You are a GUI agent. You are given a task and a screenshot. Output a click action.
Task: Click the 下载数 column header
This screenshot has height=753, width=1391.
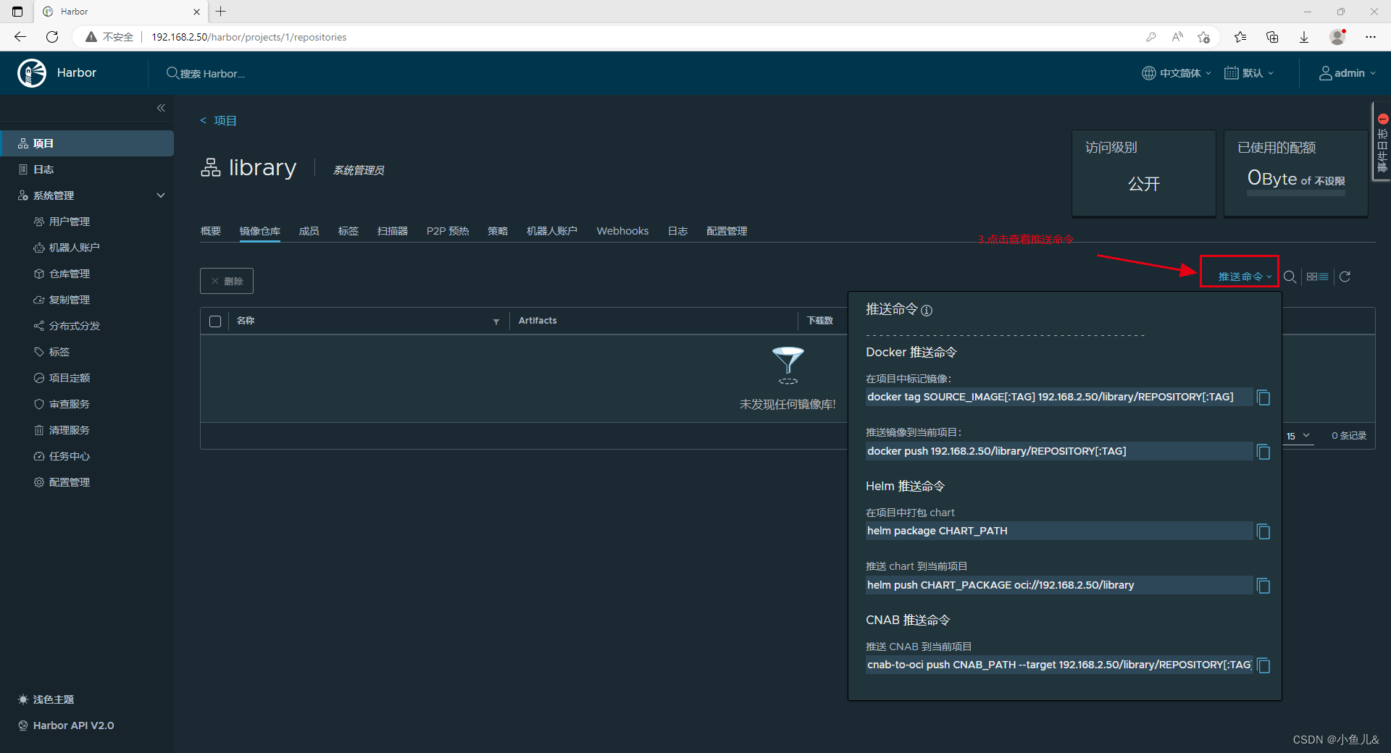820,321
